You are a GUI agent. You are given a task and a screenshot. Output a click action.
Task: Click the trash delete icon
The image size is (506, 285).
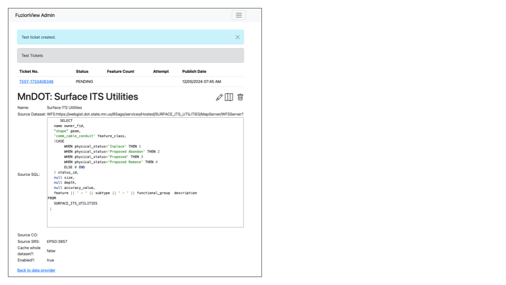click(x=240, y=97)
